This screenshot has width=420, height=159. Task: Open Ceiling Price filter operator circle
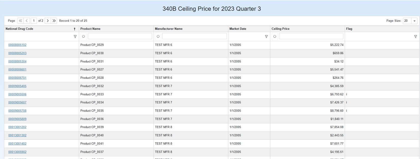point(275,37)
